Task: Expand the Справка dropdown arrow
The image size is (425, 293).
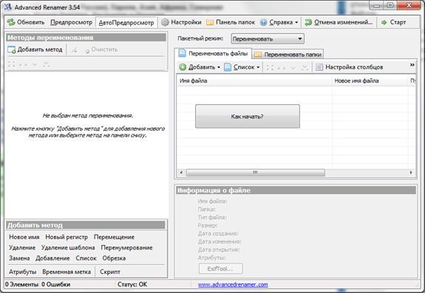Action: point(296,22)
